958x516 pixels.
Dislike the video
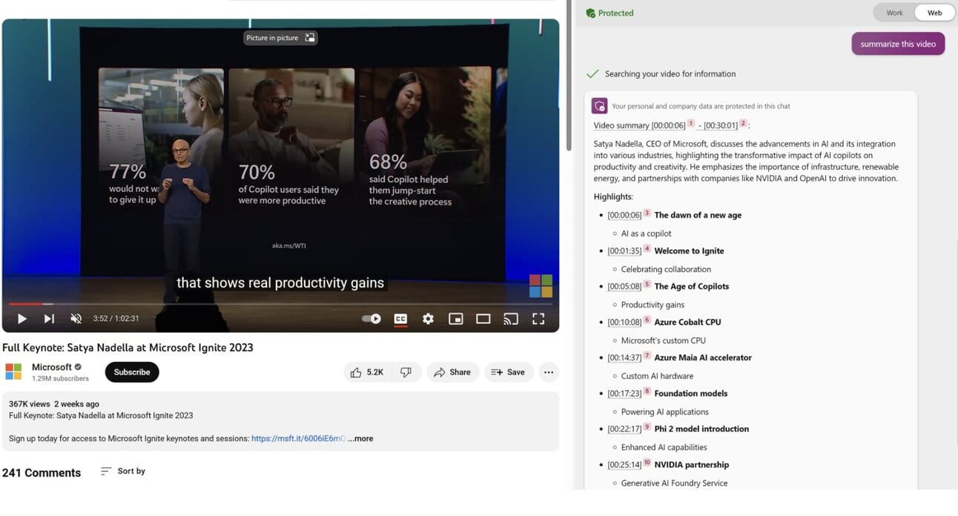pyautogui.click(x=406, y=372)
